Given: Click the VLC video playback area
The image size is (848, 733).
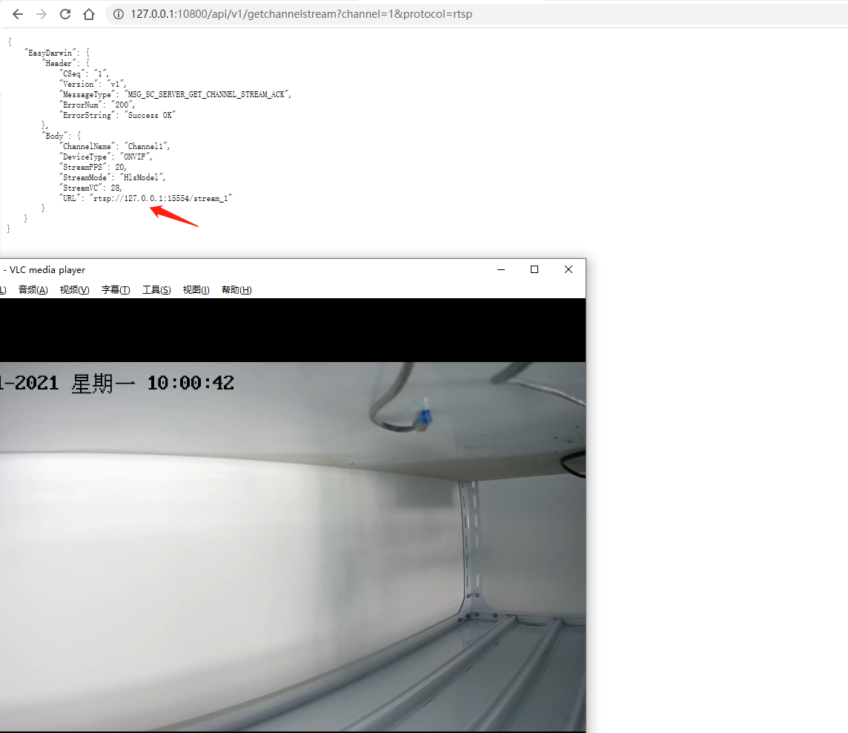Looking at the screenshot, I should click(x=293, y=514).
